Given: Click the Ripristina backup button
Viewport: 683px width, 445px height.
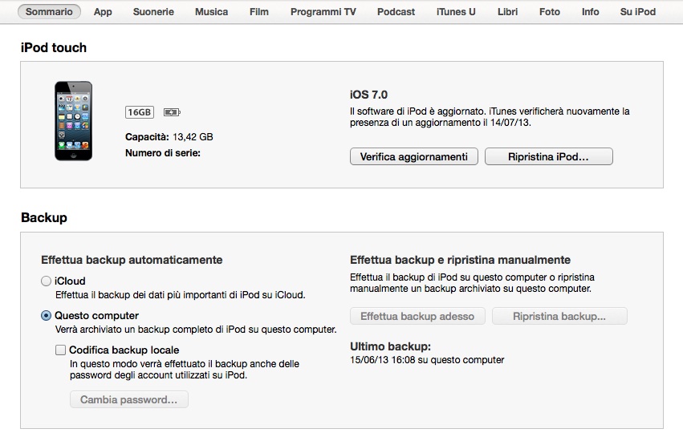Looking at the screenshot, I should 559,317.
